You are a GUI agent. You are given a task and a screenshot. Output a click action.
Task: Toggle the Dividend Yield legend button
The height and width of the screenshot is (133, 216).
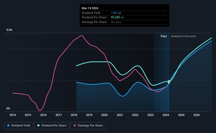coord(19,126)
